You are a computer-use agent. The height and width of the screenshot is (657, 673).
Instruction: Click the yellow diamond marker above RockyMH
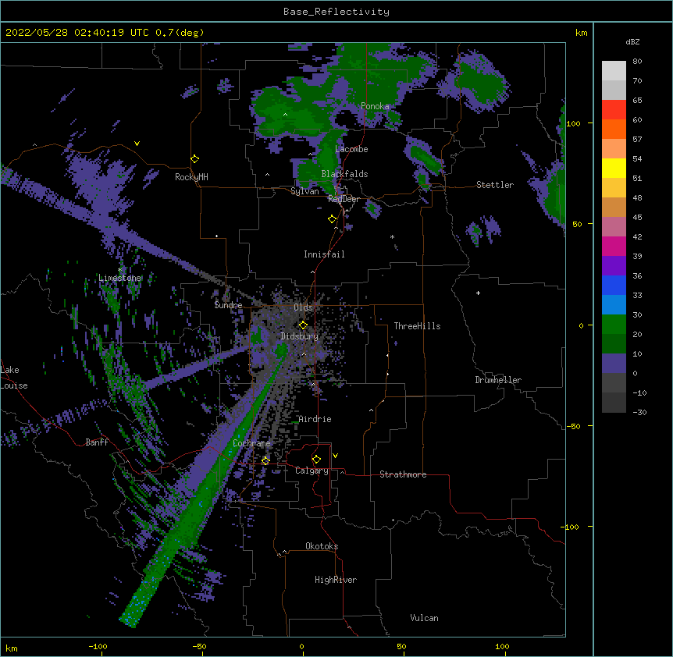(195, 159)
